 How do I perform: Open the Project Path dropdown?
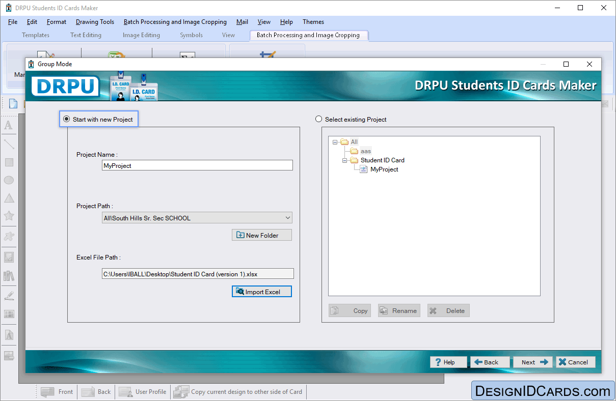(x=288, y=218)
